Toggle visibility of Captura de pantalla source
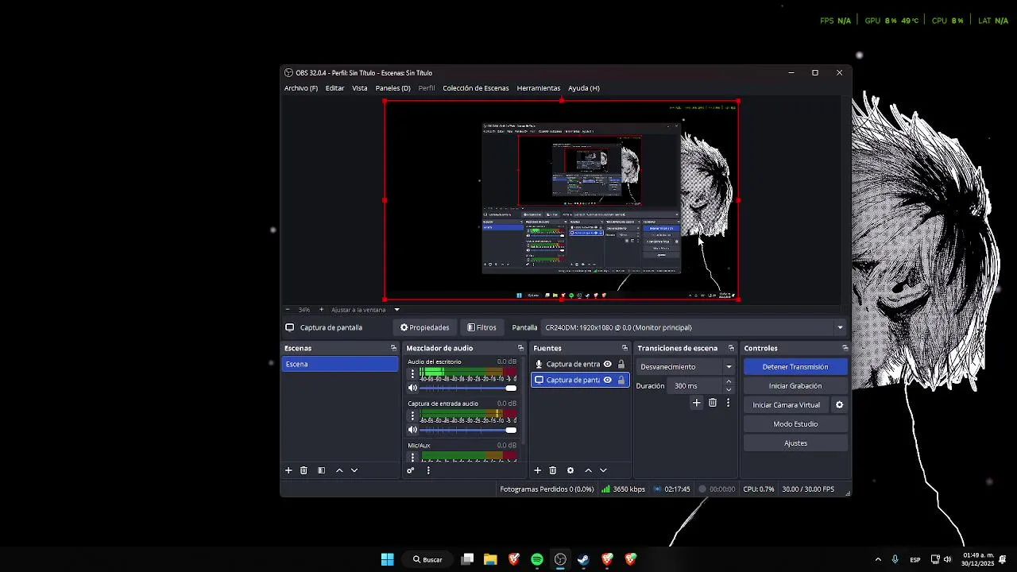The height and width of the screenshot is (572, 1017). click(x=607, y=381)
